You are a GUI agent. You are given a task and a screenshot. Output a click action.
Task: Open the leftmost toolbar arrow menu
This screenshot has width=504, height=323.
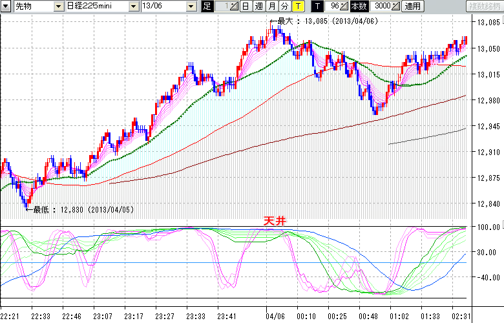(x=6, y=6)
